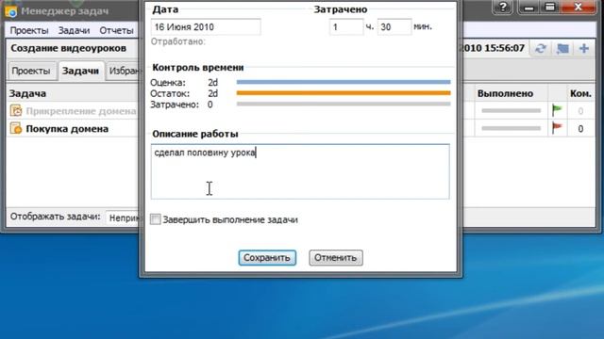Open the Задачи menu
Screen dimensions: 604x339
(x=74, y=30)
